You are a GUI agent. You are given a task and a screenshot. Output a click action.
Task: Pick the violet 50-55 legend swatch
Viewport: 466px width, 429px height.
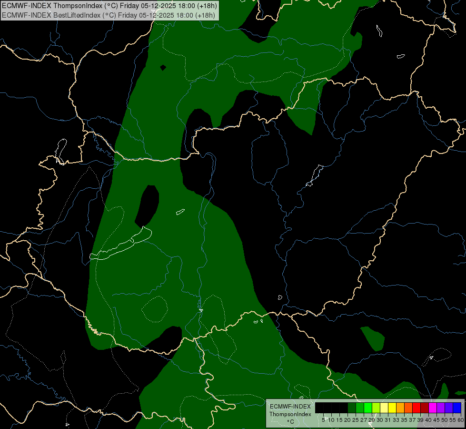449,408
